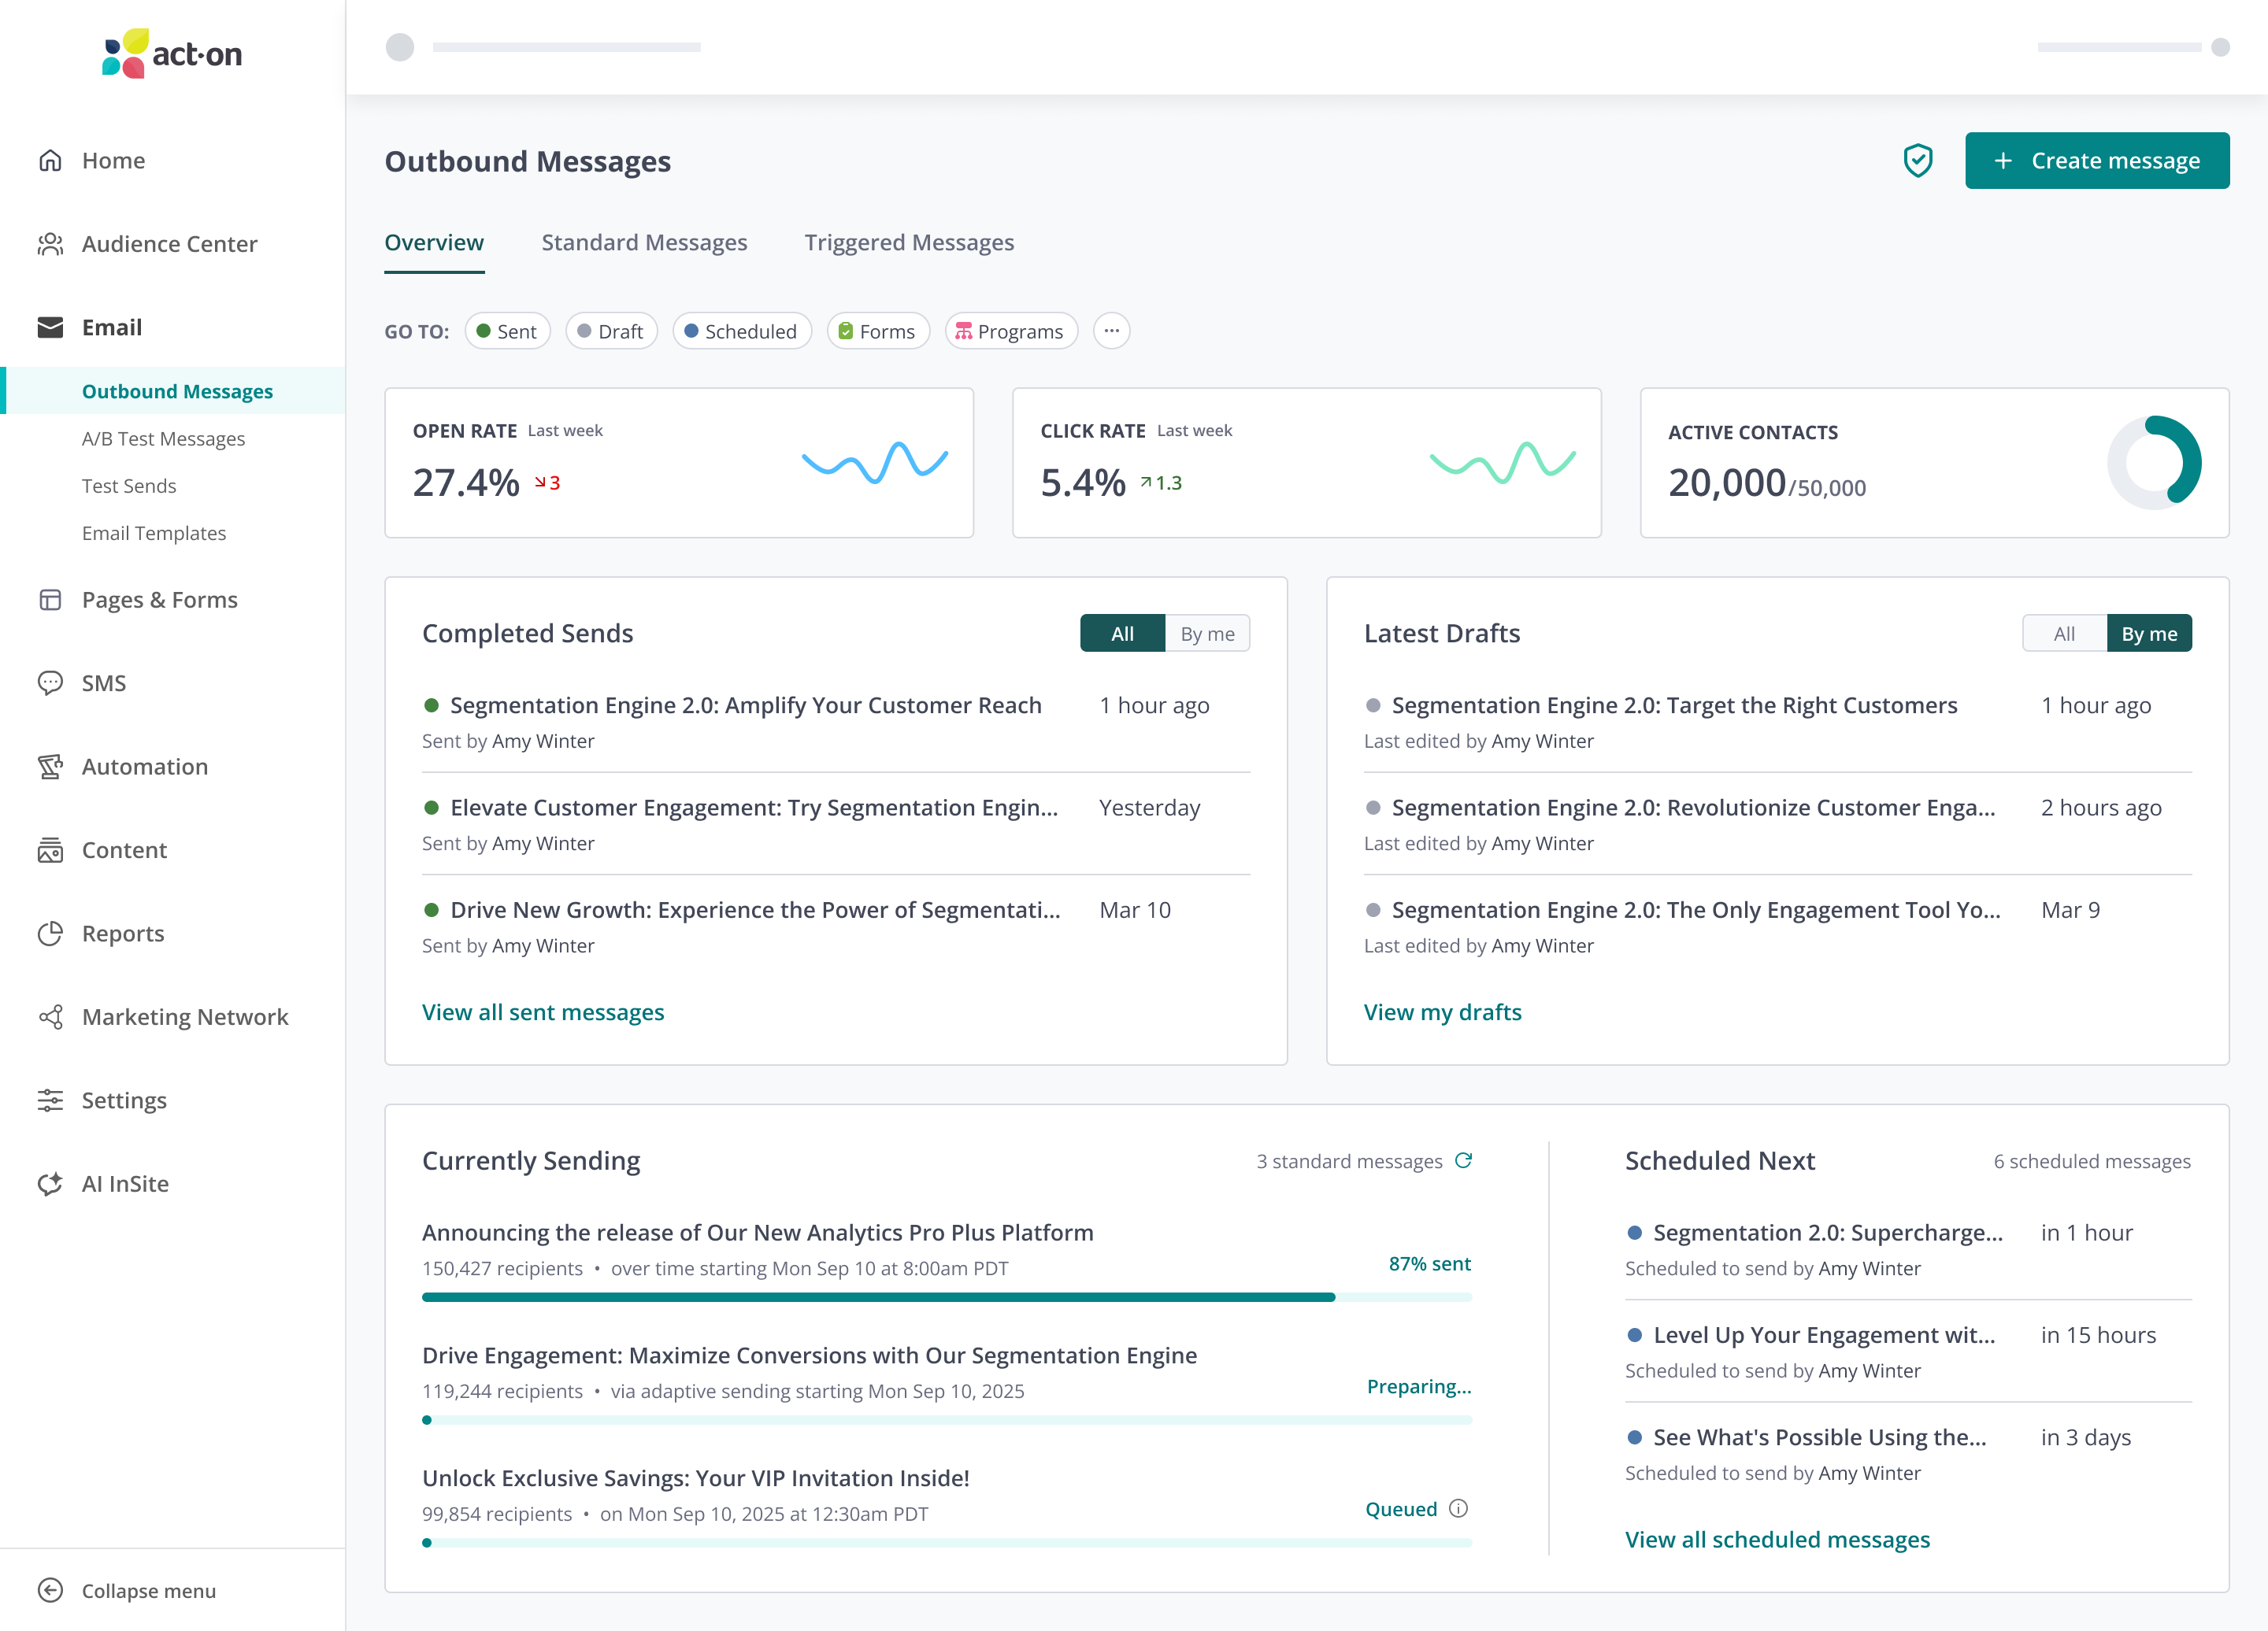Click the Preparing progress bar
Screen dimensions: 2268x1631
click(x=946, y=1420)
